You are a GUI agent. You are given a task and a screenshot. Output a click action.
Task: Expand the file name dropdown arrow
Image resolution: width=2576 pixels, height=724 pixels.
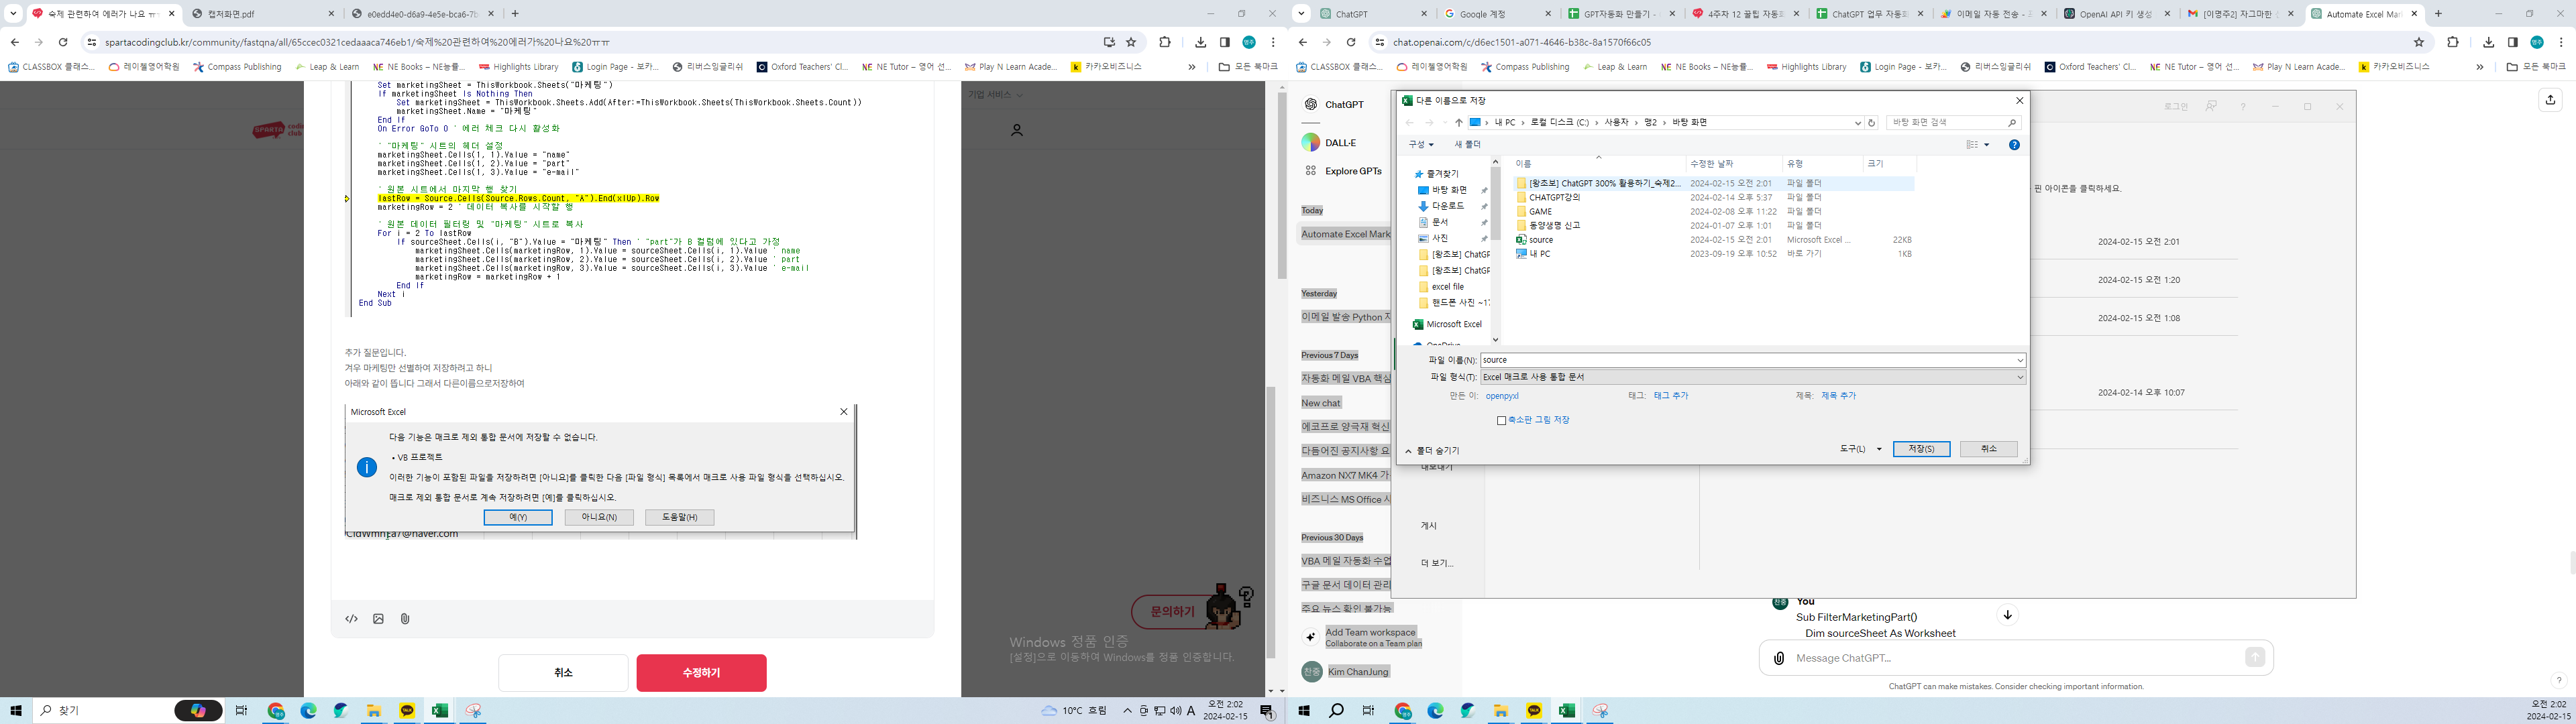(x=2020, y=360)
